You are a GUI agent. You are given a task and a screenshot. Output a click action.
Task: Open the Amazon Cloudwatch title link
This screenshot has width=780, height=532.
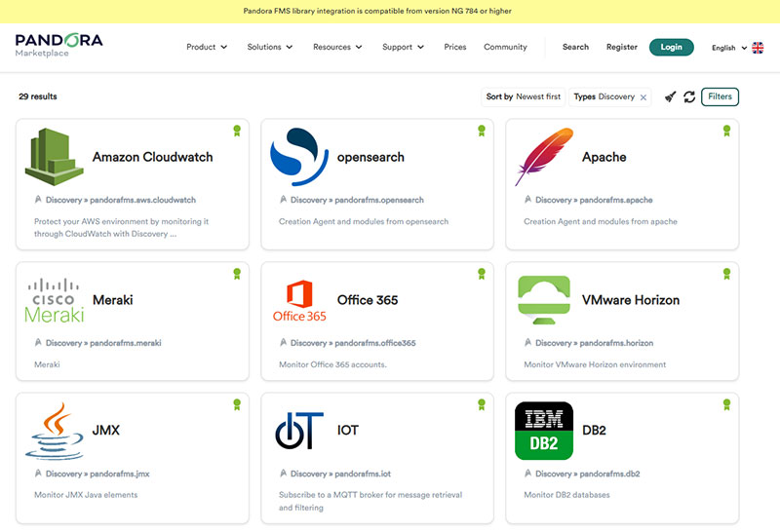click(x=153, y=157)
